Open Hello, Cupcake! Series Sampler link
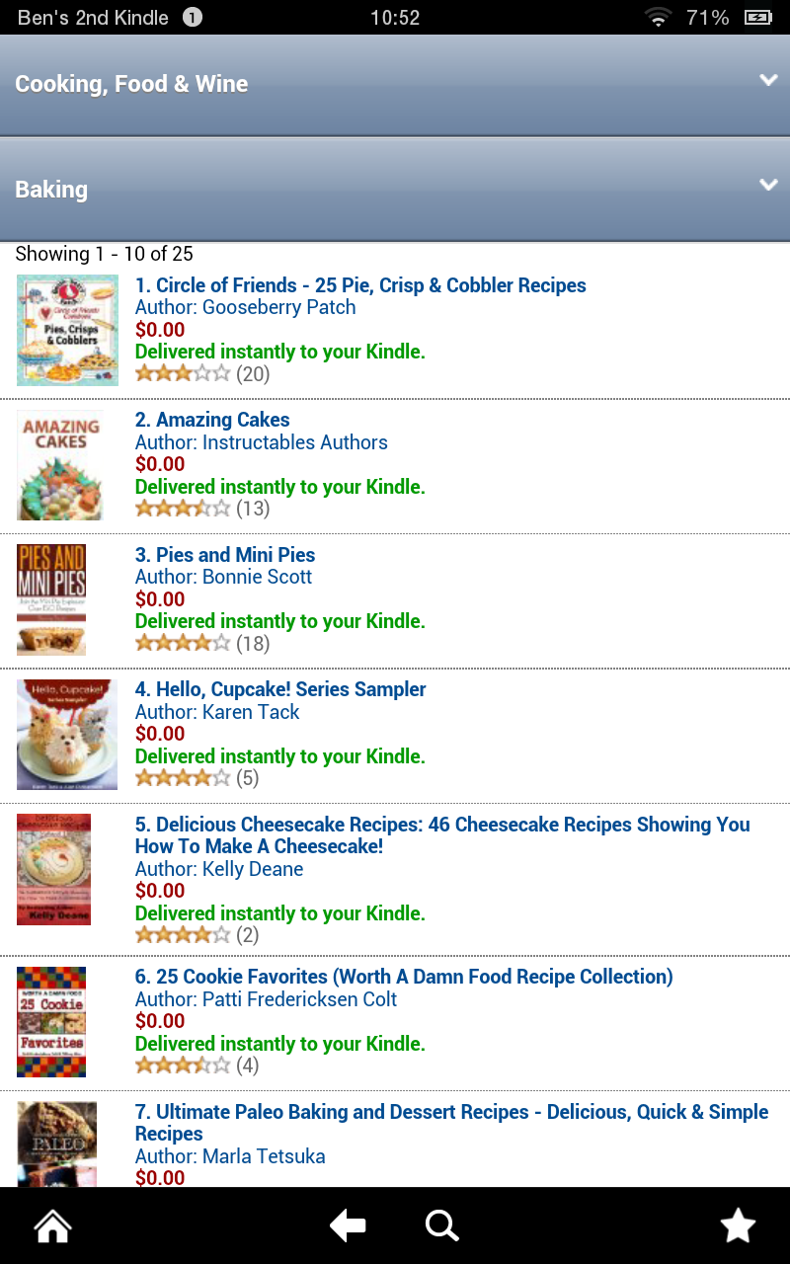The width and height of the screenshot is (790, 1264). point(280,689)
